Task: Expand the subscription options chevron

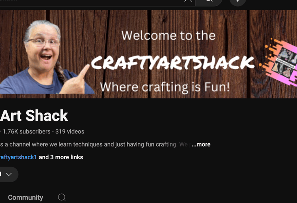Action: click(9, 174)
